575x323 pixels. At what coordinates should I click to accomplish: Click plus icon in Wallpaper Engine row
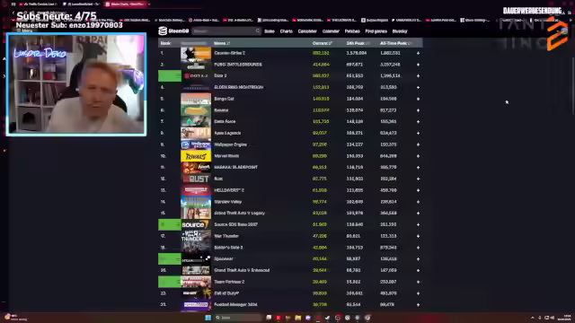(418, 144)
